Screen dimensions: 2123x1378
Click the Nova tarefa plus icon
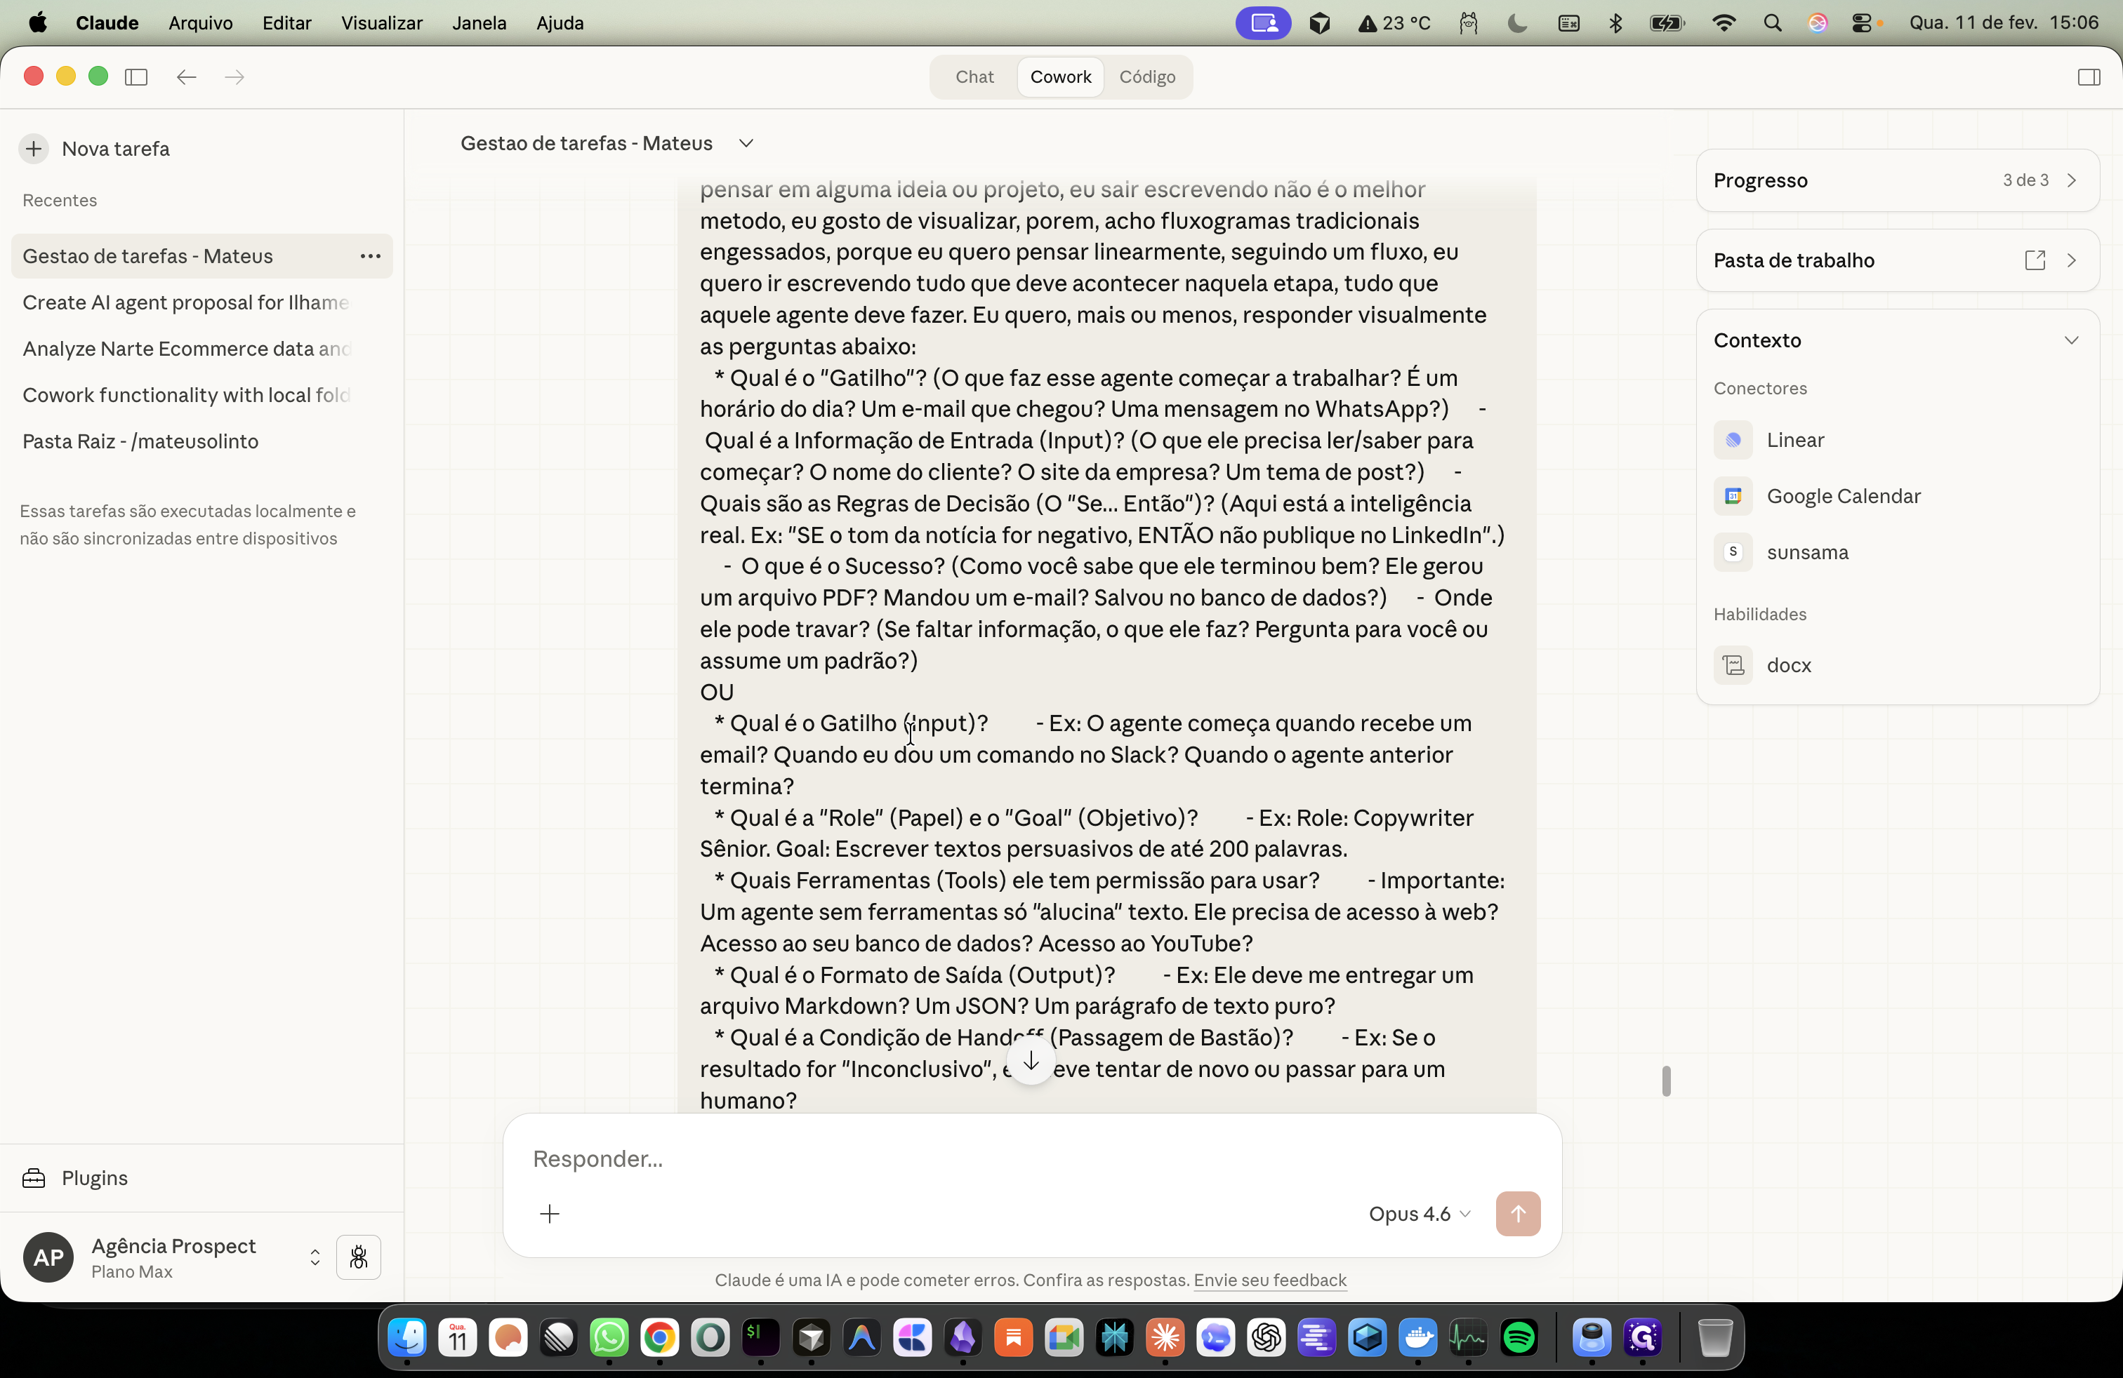tap(34, 149)
